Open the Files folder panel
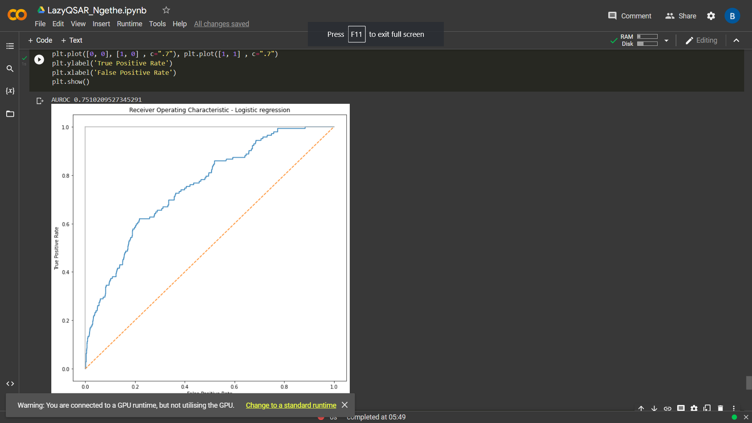Image resolution: width=752 pixels, height=423 pixels. click(x=10, y=114)
